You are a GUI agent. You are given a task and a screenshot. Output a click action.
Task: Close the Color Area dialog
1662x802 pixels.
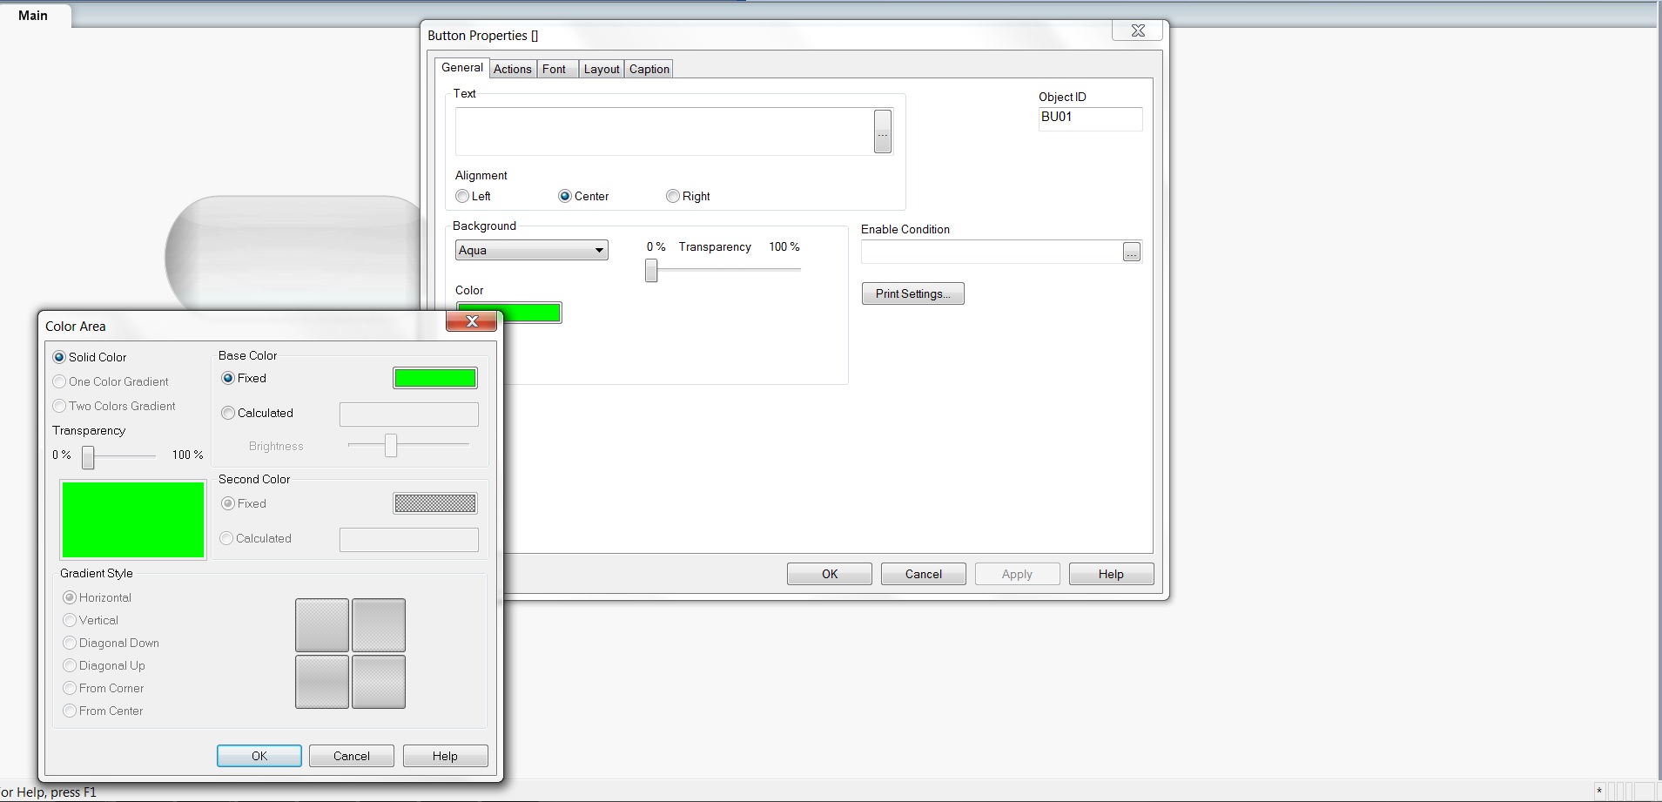[472, 321]
